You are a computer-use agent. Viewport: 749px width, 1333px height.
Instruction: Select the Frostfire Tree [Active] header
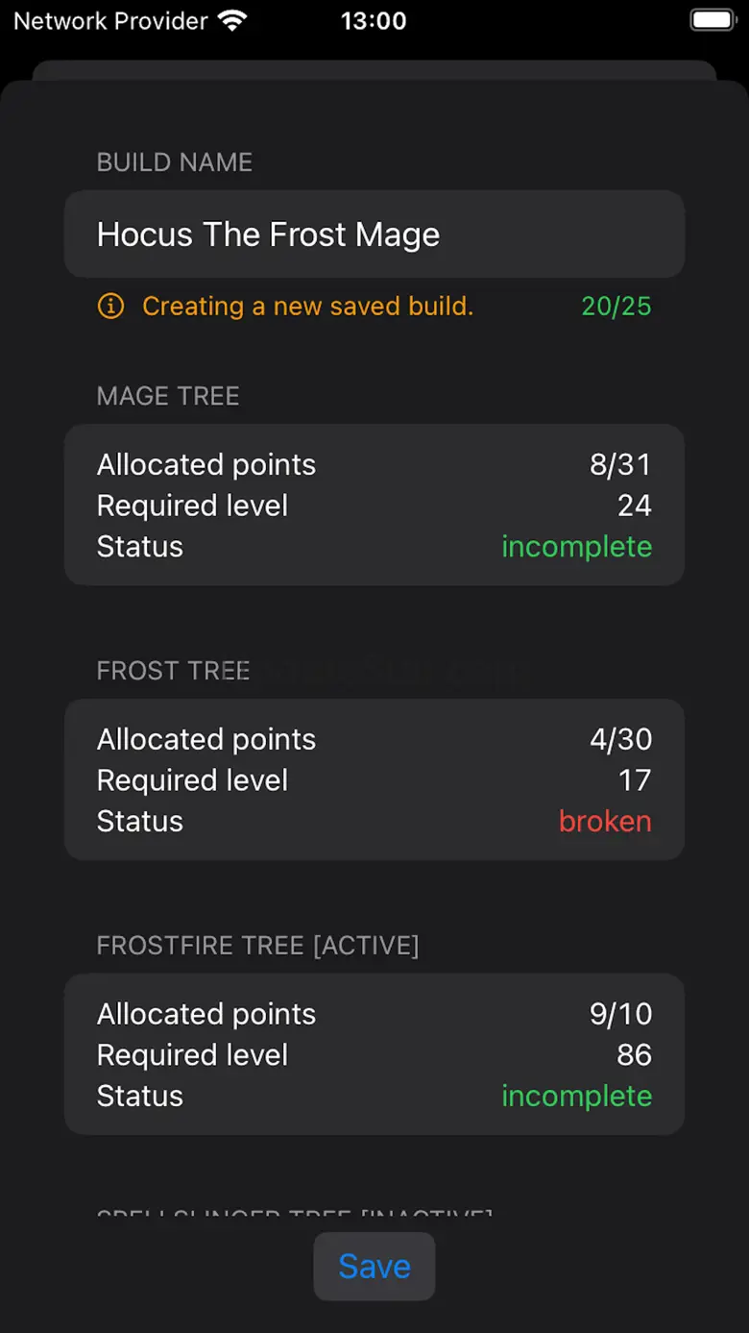pos(257,946)
